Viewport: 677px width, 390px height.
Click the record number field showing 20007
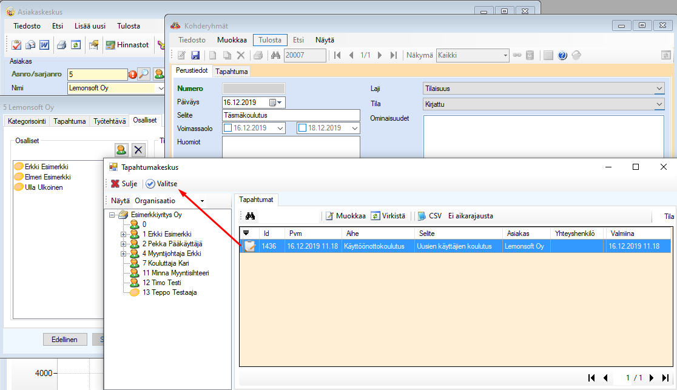point(305,55)
